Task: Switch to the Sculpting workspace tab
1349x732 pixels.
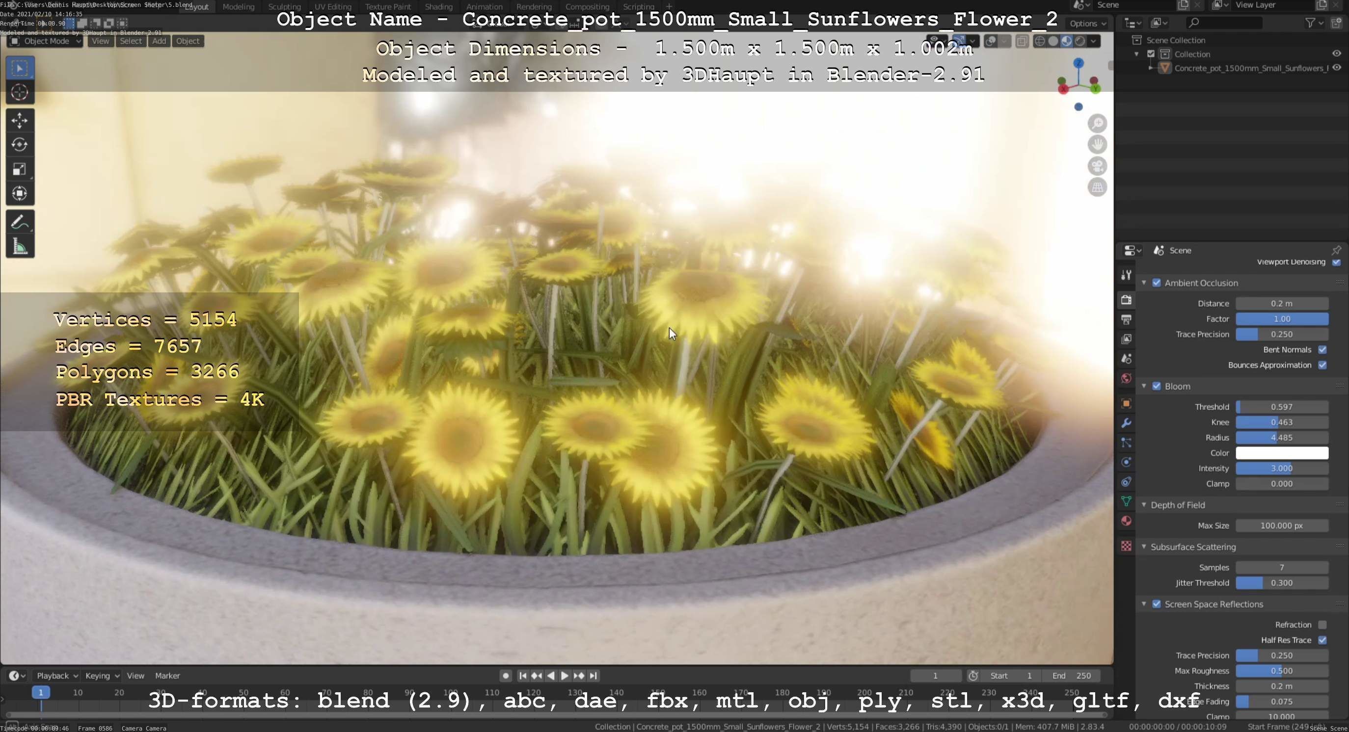Action: [x=284, y=7]
